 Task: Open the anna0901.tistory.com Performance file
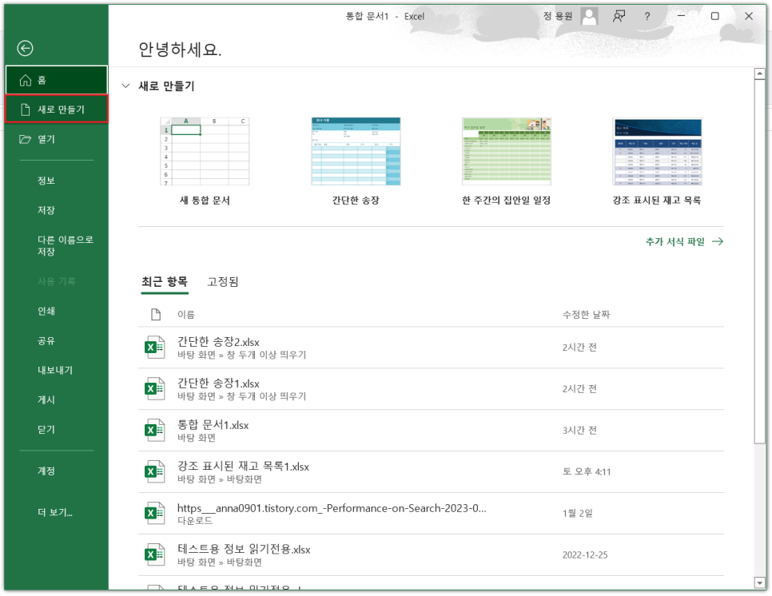[431, 514]
